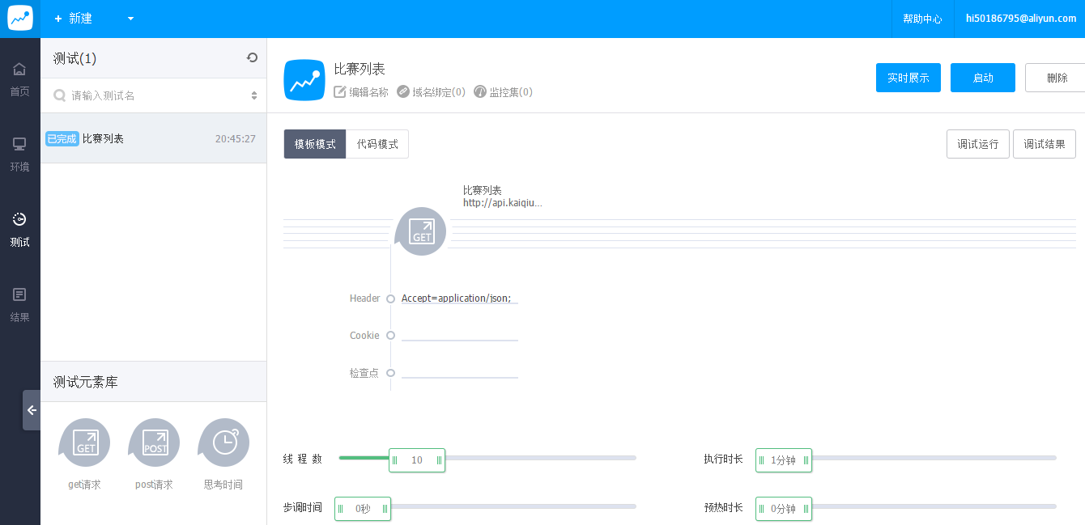Click the GET request node in canvas
The height and width of the screenshot is (525, 1085).
421,231
